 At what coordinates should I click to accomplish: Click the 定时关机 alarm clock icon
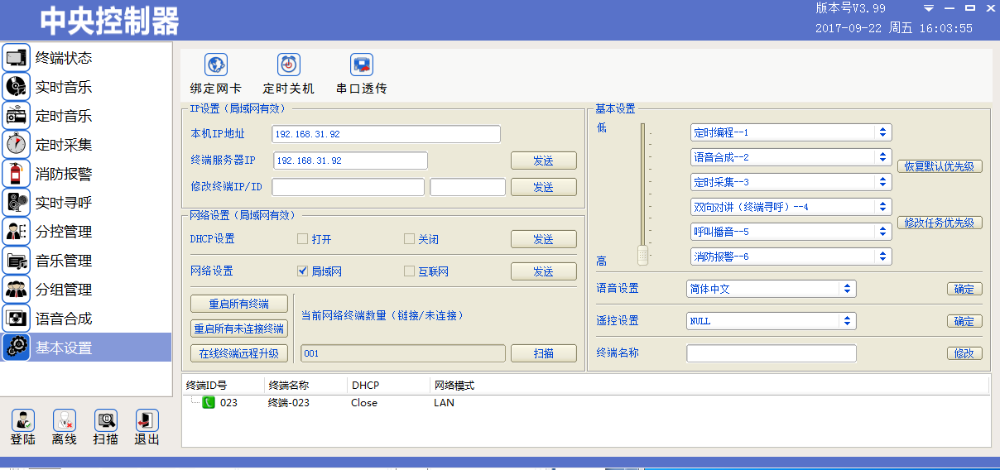(x=289, y=65)
